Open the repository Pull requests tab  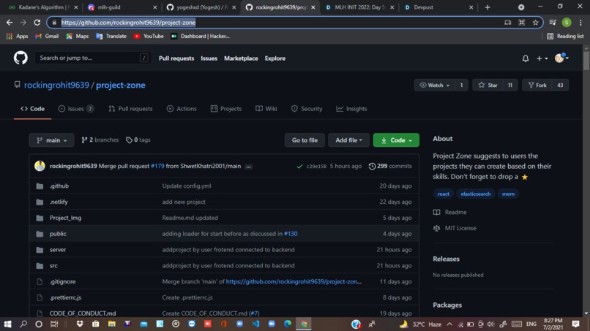(130, 109)
